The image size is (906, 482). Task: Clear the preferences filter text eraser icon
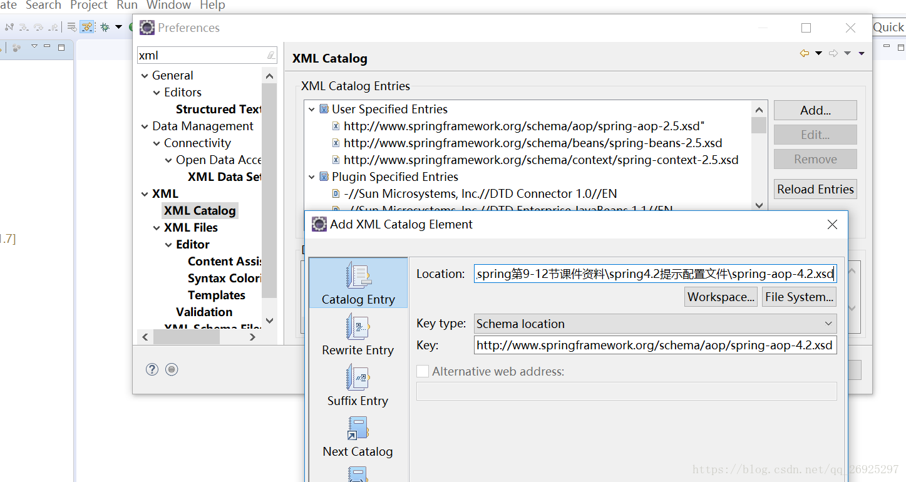tap(270, 55)
